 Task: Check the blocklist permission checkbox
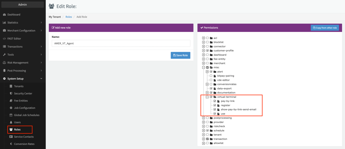[207, 42]
